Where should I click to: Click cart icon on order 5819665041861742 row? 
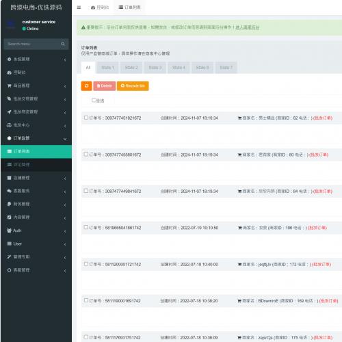tap(239, 228)
